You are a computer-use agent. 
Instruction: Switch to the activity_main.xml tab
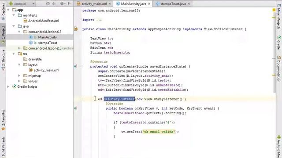click(94, 4)
